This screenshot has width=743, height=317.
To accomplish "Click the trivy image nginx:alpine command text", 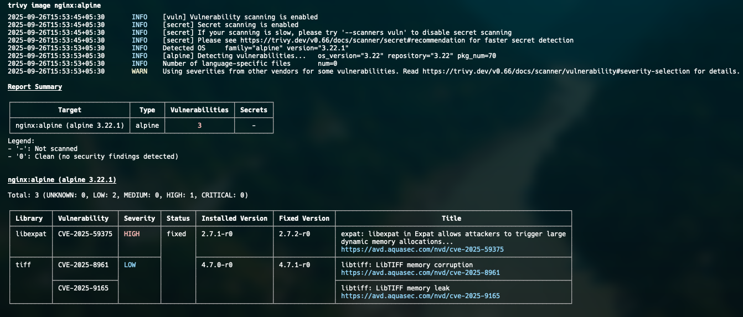I will 54,6.
